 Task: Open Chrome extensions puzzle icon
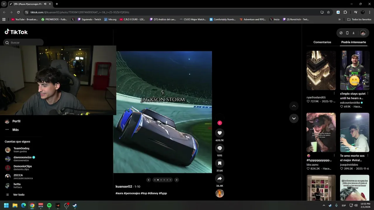tap(345, 12)
